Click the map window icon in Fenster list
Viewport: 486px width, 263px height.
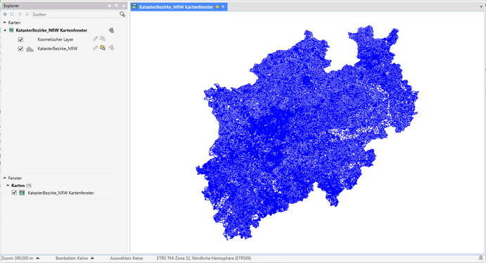[x=22, y=193]
